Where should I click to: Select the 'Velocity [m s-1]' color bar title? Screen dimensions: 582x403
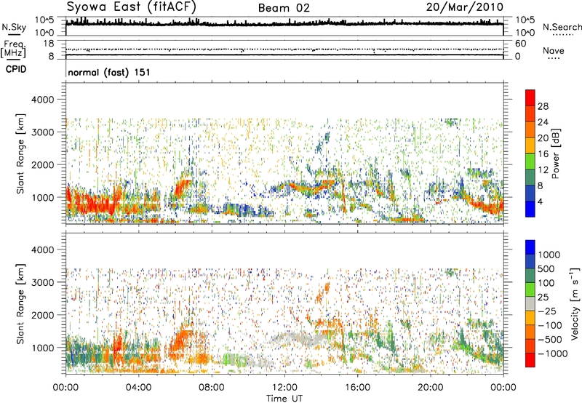[575, 303]
